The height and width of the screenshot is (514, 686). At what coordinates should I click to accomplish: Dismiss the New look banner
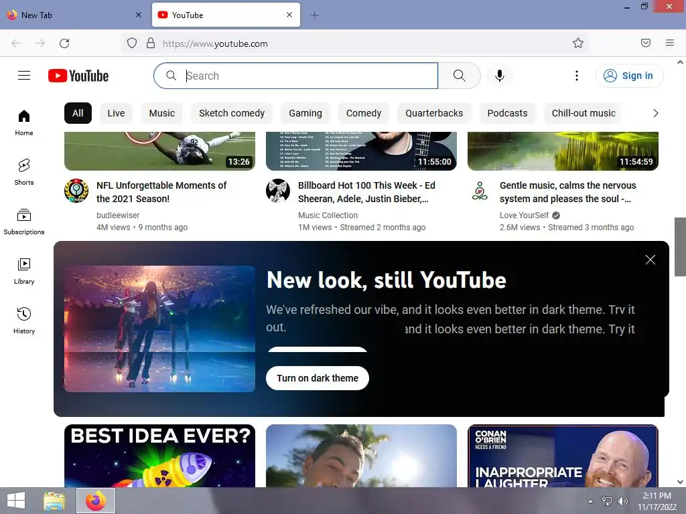click(650, 260)
